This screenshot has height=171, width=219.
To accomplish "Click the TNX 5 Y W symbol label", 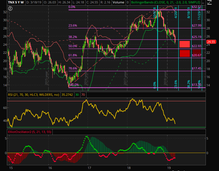I will [x=16, y=2].
